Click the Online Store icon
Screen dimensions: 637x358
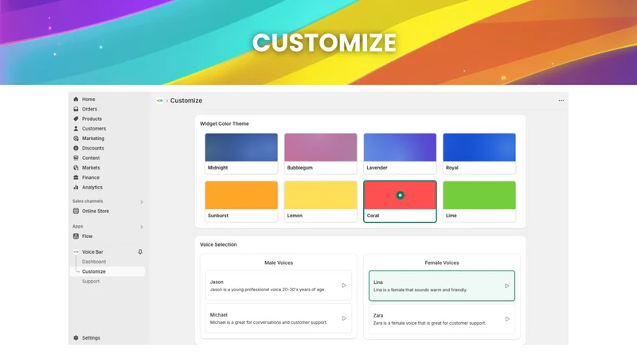(76, 211)
